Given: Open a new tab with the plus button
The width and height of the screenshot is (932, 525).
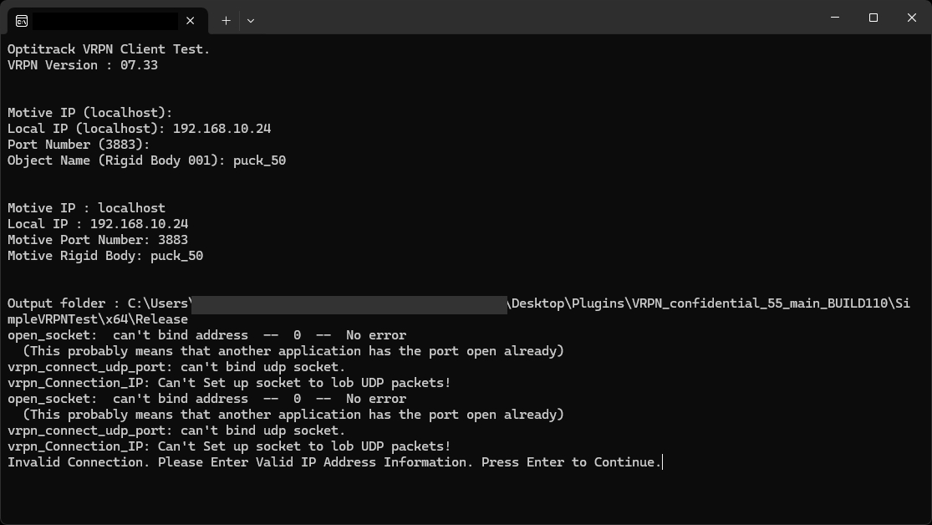Looking at the screenshot, I should coord(226,20).
